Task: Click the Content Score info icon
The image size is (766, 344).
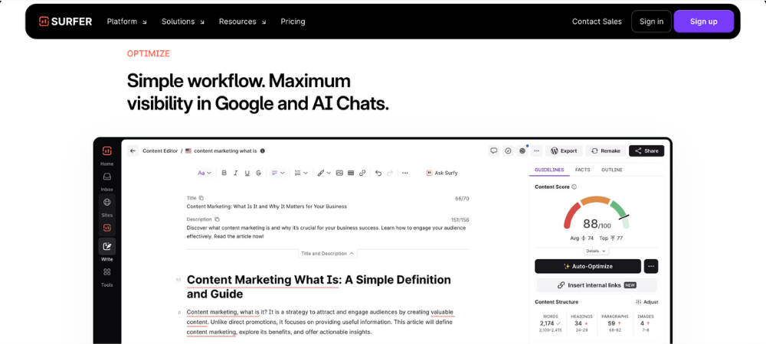Action: coord(574,187)
